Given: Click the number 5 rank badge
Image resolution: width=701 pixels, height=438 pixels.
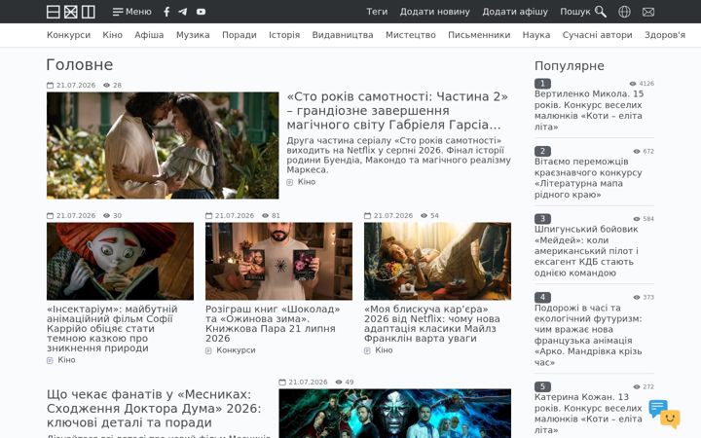Looking at the screenshot, I should (x=542, y=386).
